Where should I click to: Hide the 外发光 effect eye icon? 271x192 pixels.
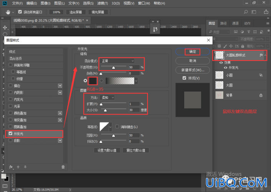(x=226, y=67)
